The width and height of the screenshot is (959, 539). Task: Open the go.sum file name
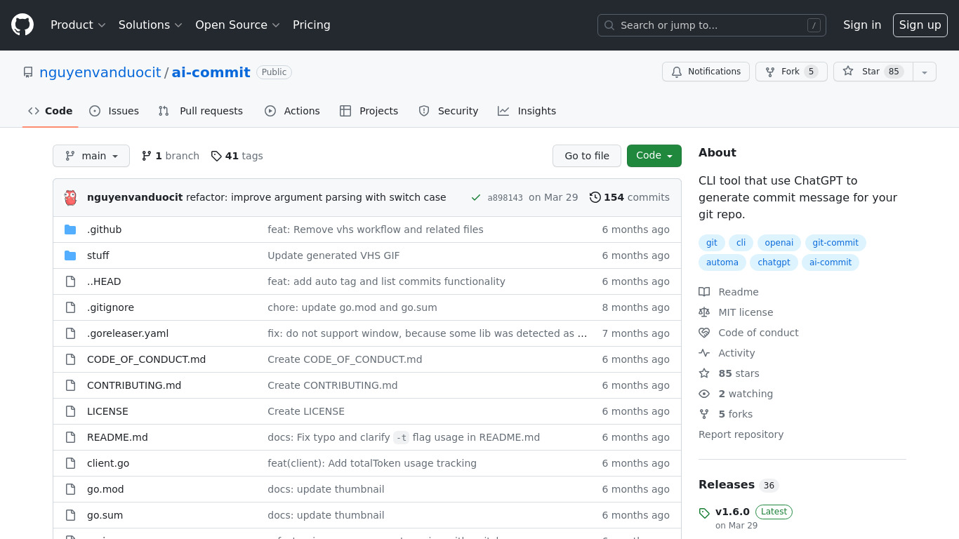click(x=105, y=515)
